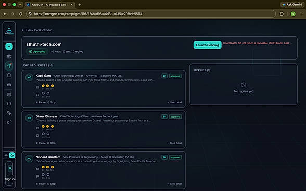Click the browser back arrow

[5, 14]
